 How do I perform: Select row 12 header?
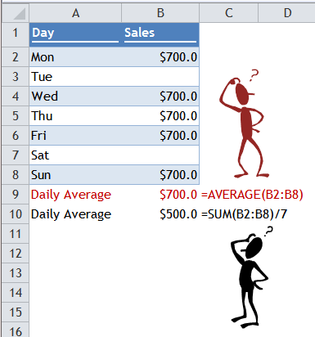[x=16, y=254]
